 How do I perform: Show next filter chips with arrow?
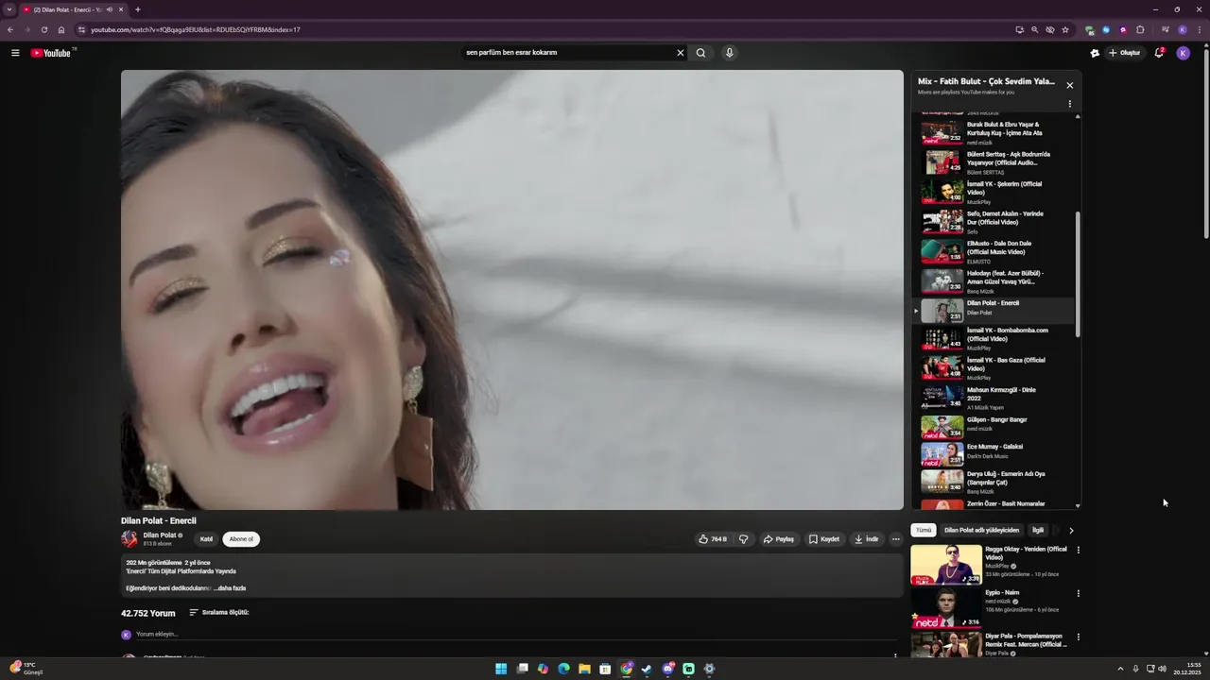click(1071, 531)
